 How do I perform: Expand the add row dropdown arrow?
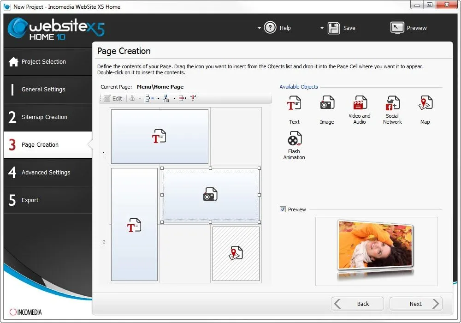[x=158, y=98]
